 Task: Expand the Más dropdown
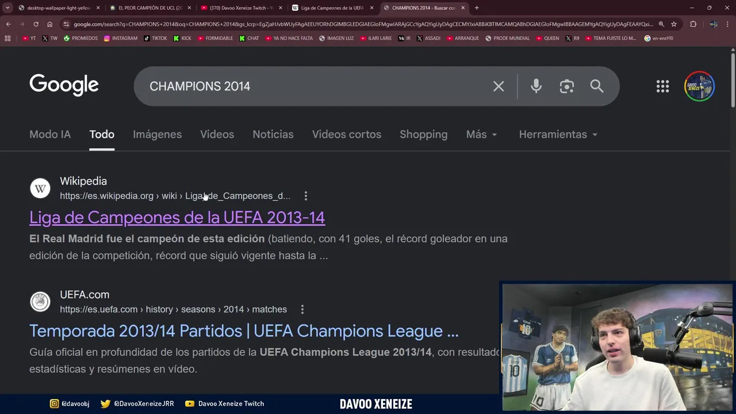click(x=482, y=135)
